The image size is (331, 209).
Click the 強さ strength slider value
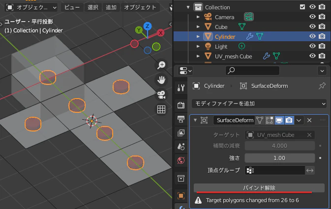click(280, 158)
